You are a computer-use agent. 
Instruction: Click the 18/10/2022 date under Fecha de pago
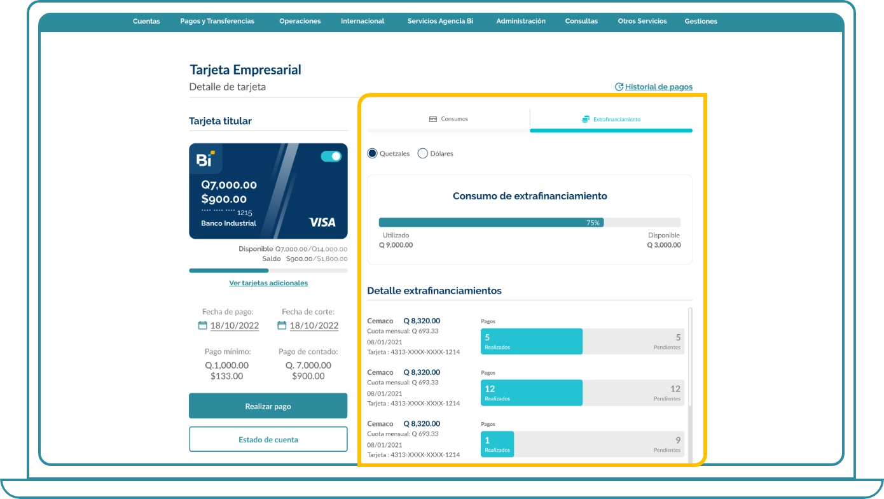235,325
